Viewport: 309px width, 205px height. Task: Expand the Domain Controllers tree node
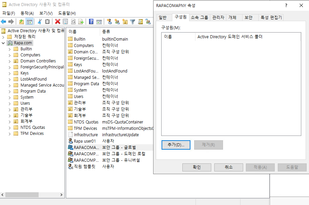click(9, 61)
